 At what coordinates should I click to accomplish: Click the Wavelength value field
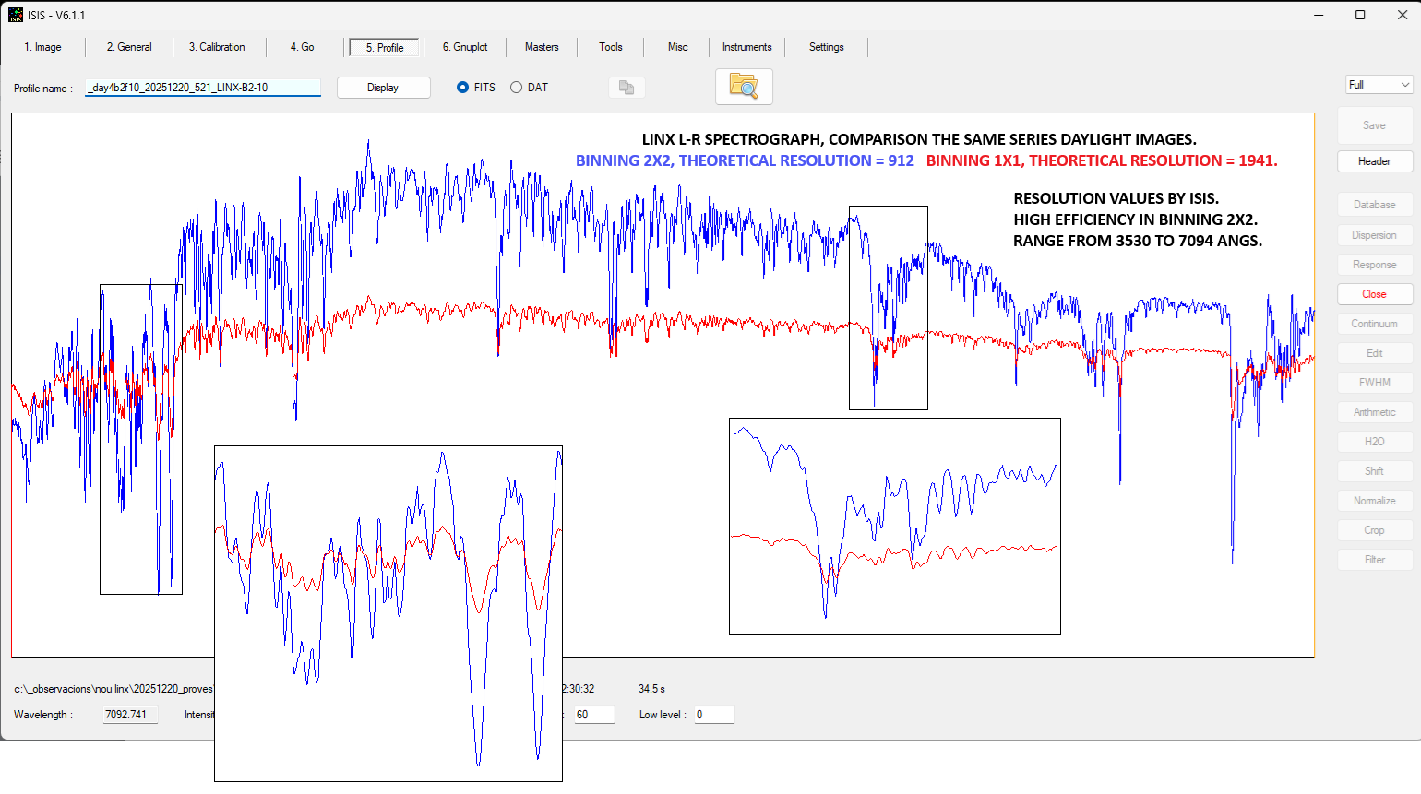(130, 715)
